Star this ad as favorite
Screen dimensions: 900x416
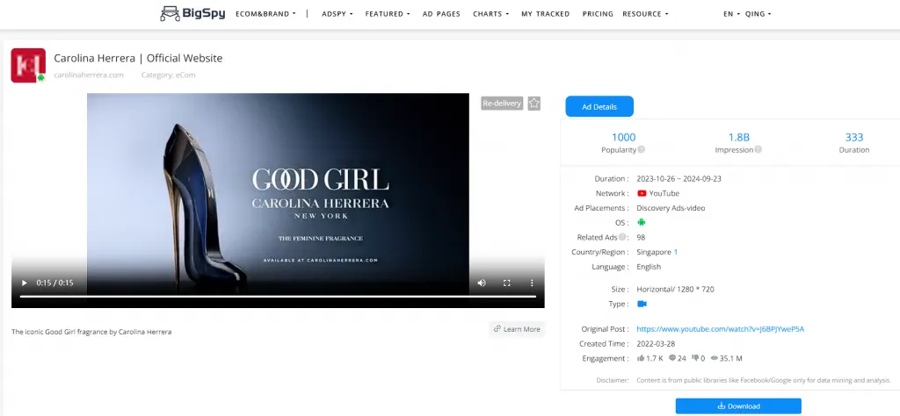click(534, 104)
